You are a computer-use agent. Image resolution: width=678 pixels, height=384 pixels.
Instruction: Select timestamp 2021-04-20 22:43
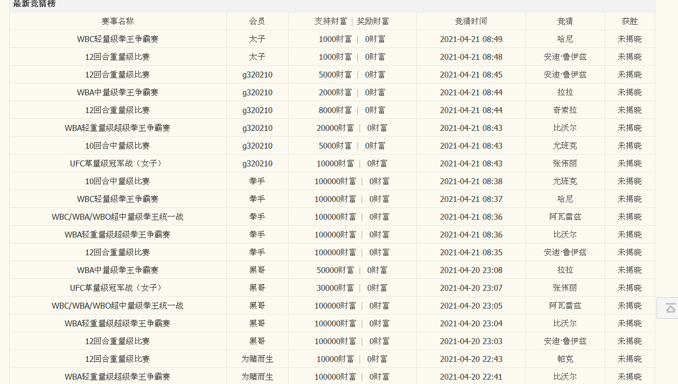[471, 359]
